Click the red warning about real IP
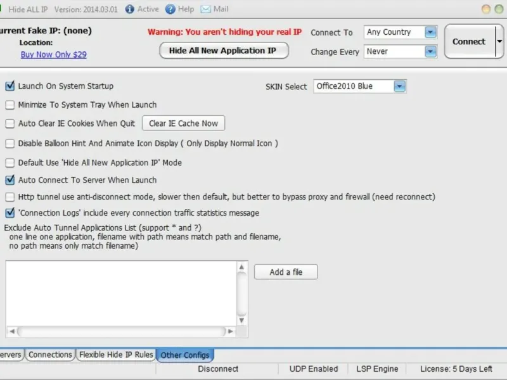Screen dimensions: 507x380 pyautogui.click(x=225, y=32)
